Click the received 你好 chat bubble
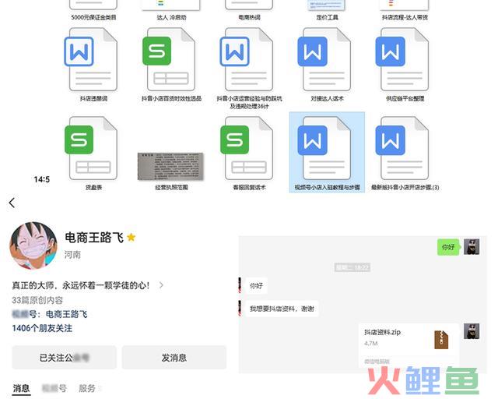Viewport: 498px width, 399px height. coord(256,286)
